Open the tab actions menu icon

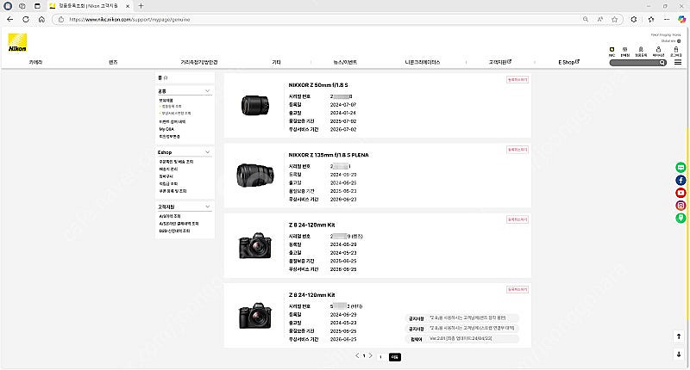[37, 6]
